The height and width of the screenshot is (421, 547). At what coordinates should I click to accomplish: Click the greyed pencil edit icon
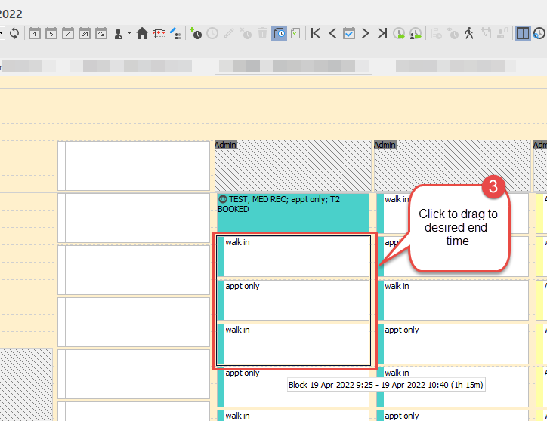(229, 33)
